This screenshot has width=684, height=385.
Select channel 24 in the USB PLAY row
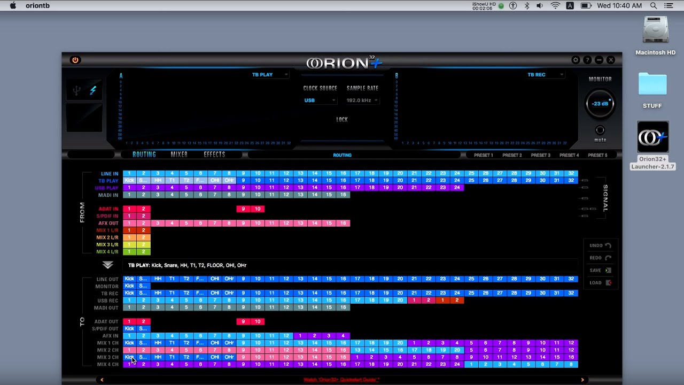[x=457, y=188]
